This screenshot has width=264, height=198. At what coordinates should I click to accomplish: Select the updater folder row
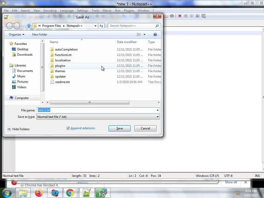point(105,76)
